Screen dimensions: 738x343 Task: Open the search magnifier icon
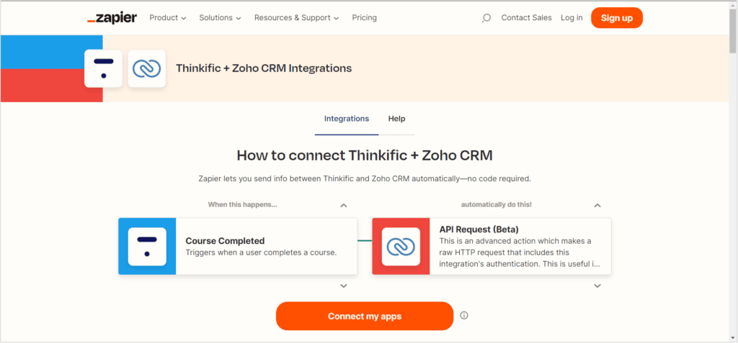point(486,18)
